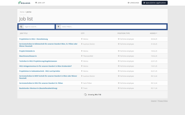Go to Home breadcrumb

[x=22, y=12]
